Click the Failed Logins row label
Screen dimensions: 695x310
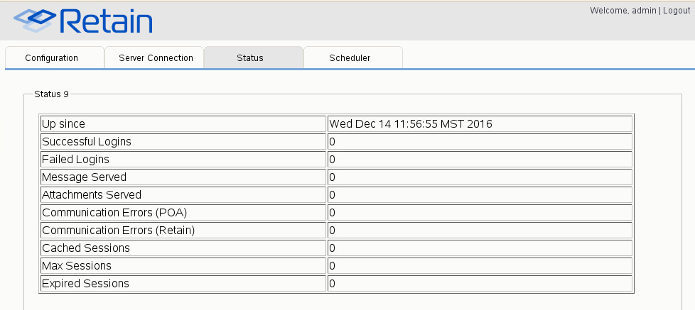coord(76,160)
